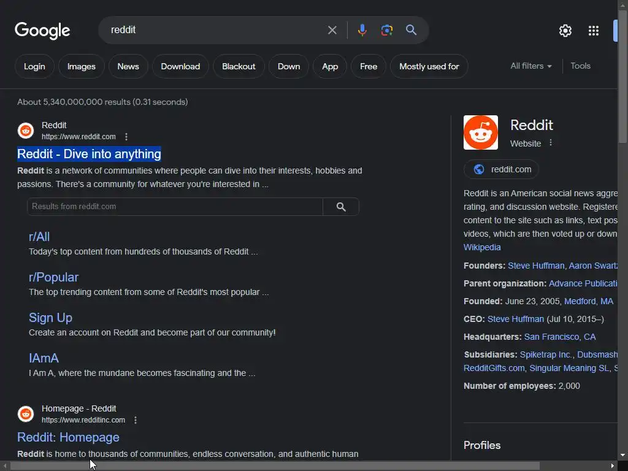This screenshot has width=628, height=471.
Task: Open Google settings gear
Action: click(565, 31)
